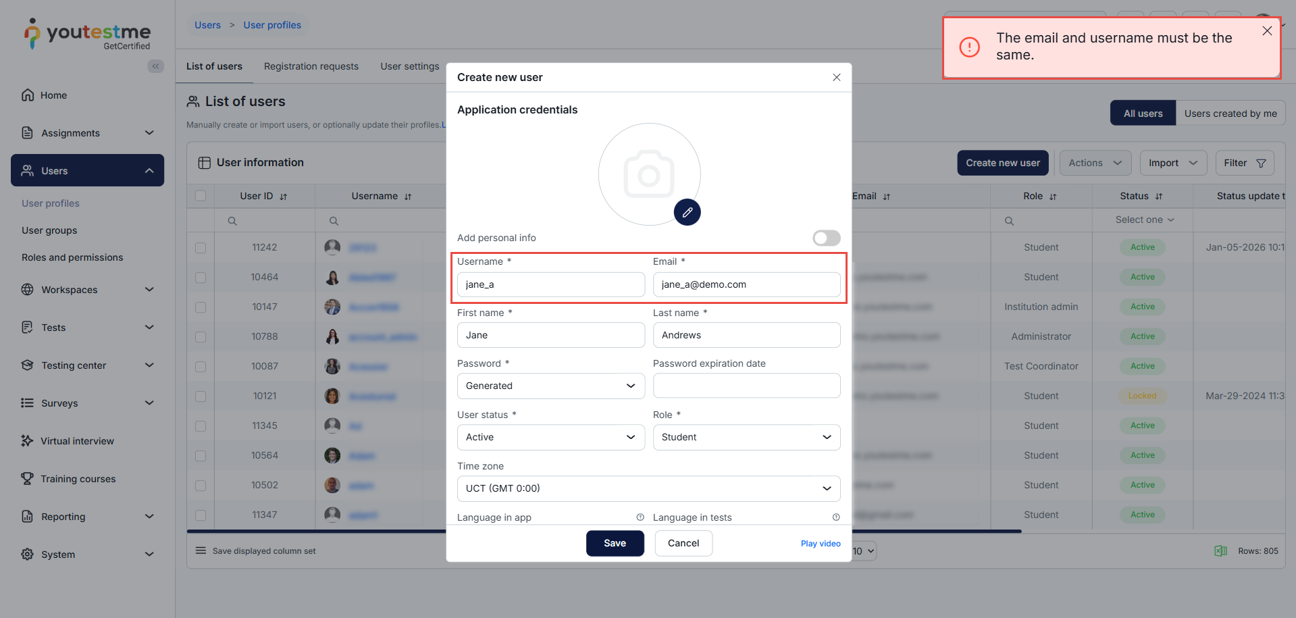Open the Time zone dropdown
This screenshot has width=1296, height=618.
pyautogui.click(x=649, y=489)
